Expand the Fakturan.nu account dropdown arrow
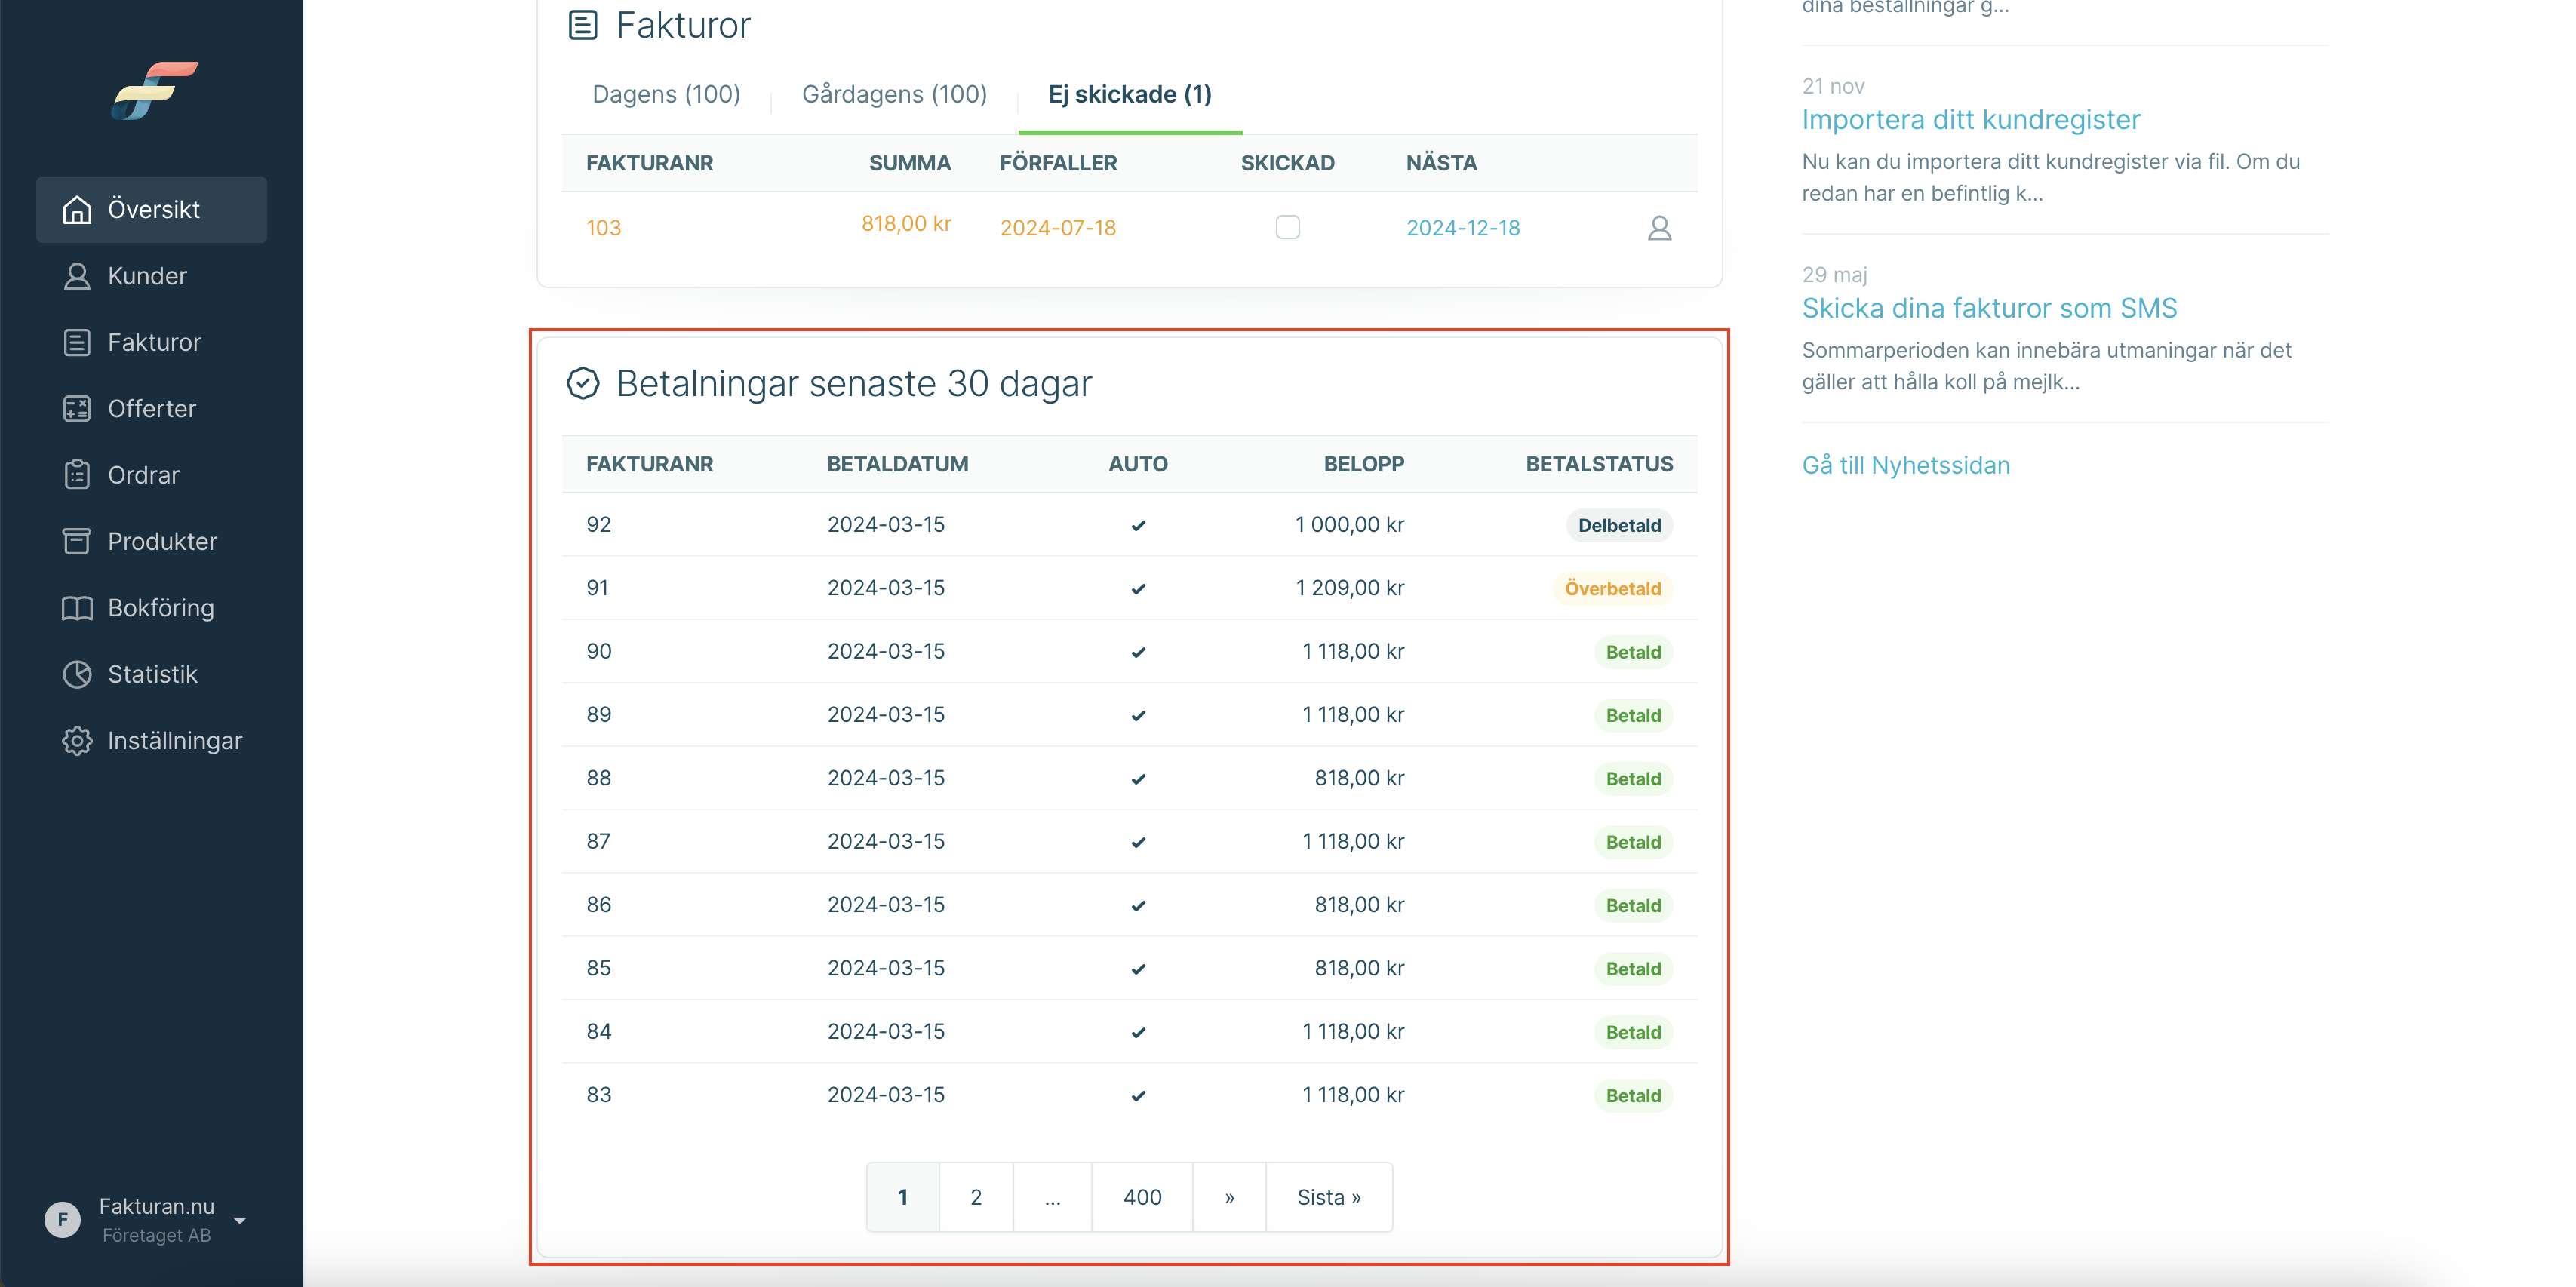This screenshot has width=2576, height=1287. 240,1220
